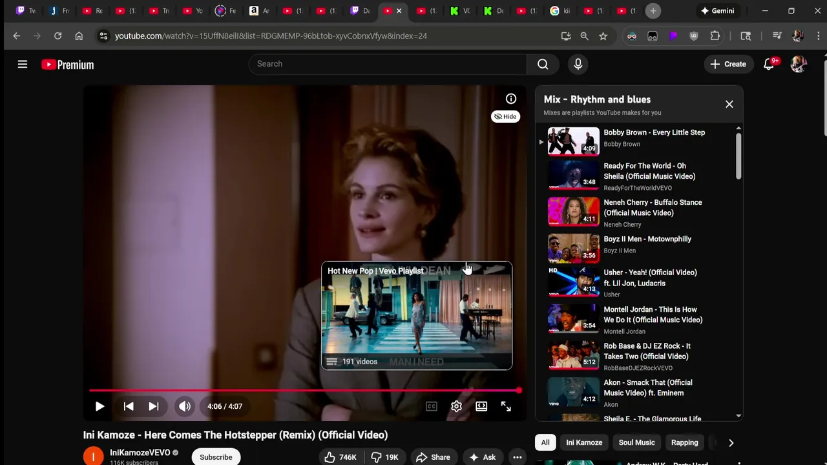Select the Ini Kamoze filter chip
The height and width of the screenshot is (465, 827).
click(584, 442)
